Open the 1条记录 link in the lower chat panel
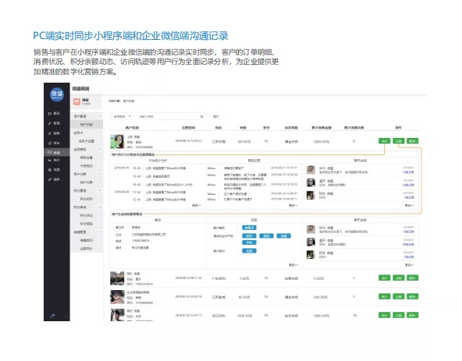This screenshot has height=361, width=462. pyautogui.click(x=409, y=257)
